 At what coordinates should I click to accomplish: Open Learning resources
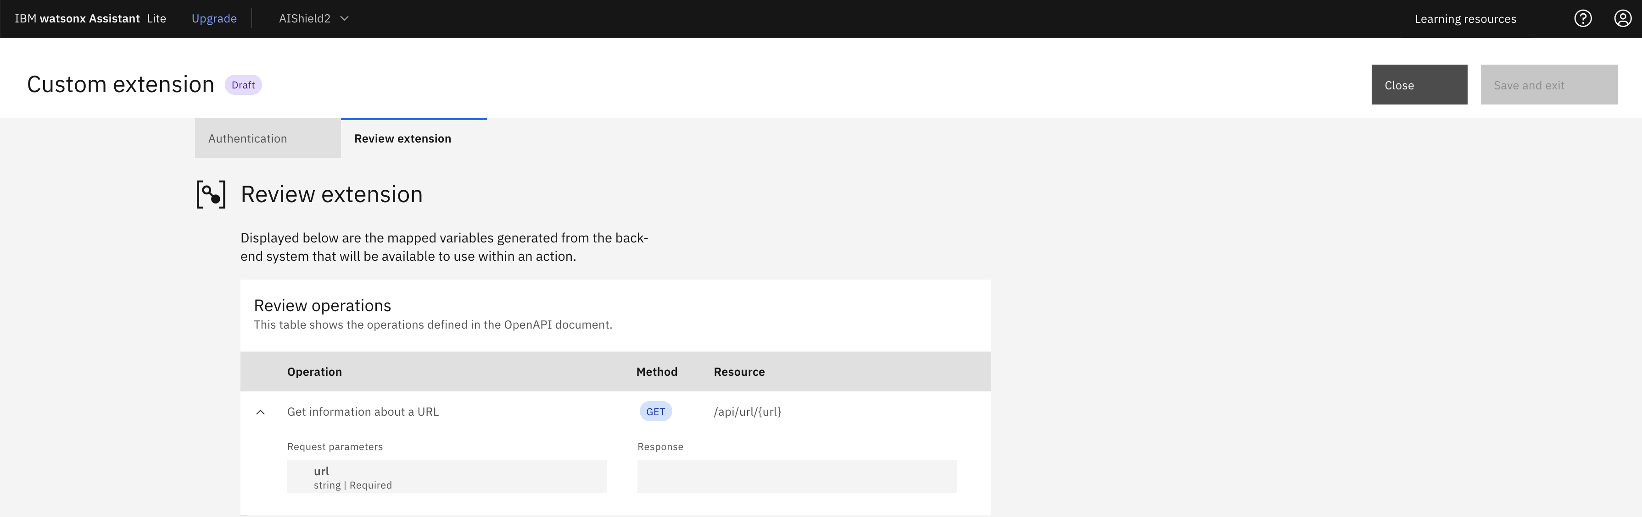pyautogui.click(x=1464, y=18)
